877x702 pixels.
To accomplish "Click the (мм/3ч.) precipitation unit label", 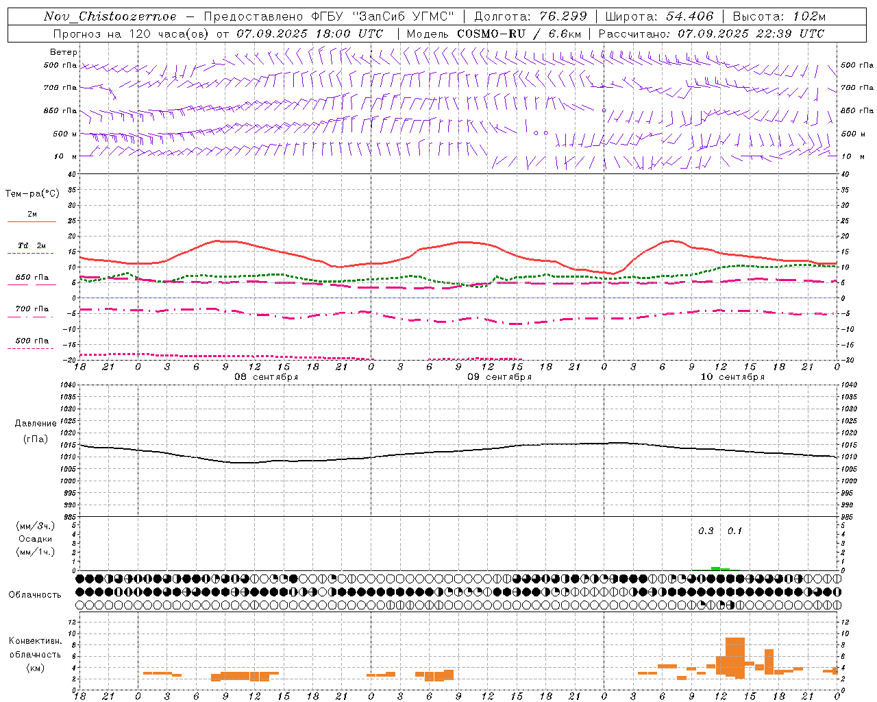I will click(x=36, y=526).
